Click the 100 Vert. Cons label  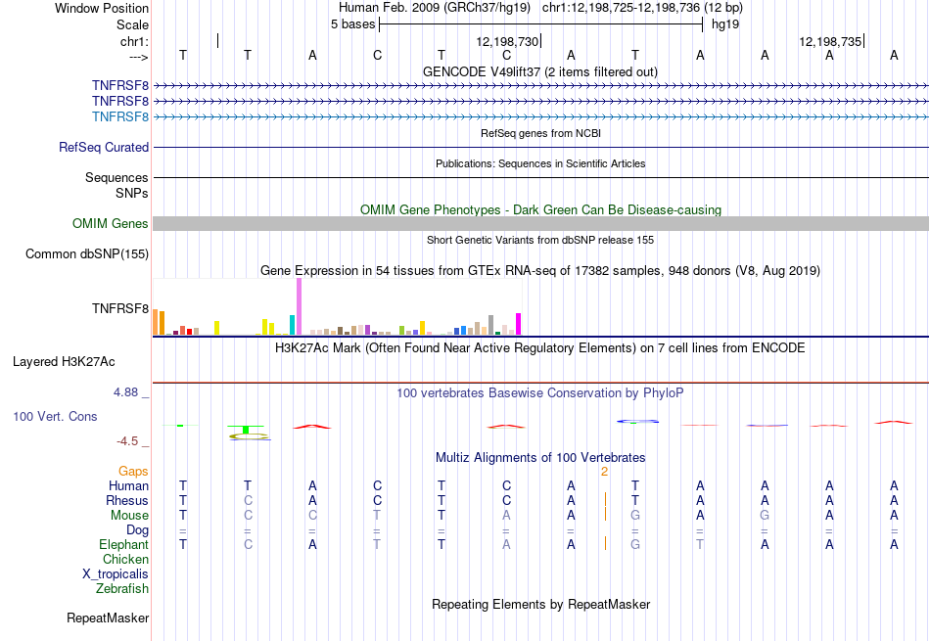tap(55, 416)
